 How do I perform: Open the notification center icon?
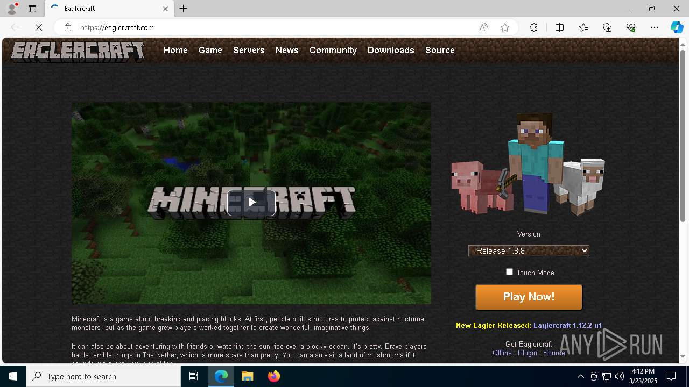point(671,376)
